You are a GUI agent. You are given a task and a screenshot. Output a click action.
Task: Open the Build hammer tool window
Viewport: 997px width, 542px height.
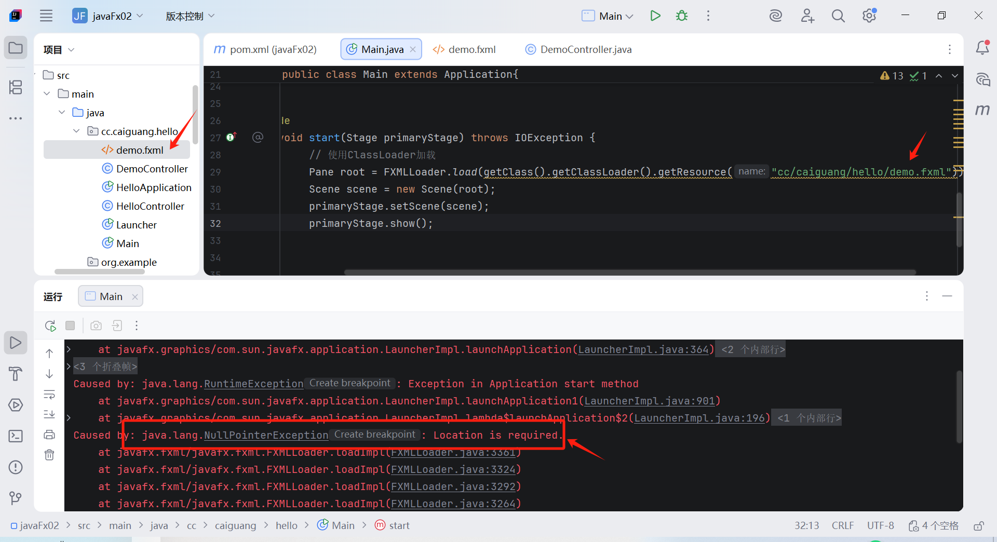[16, 374]
